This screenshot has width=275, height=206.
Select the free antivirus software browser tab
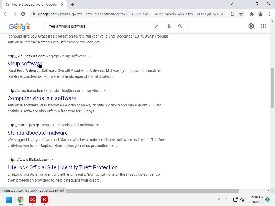[34, 5]
